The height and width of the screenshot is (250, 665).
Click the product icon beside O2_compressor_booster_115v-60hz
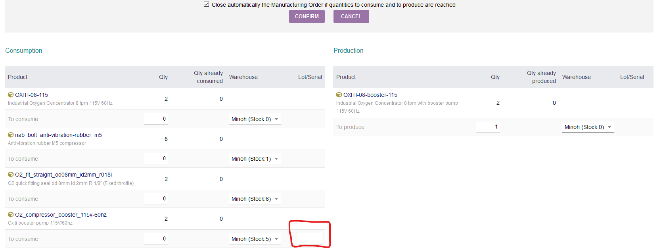tap(11, 215)
